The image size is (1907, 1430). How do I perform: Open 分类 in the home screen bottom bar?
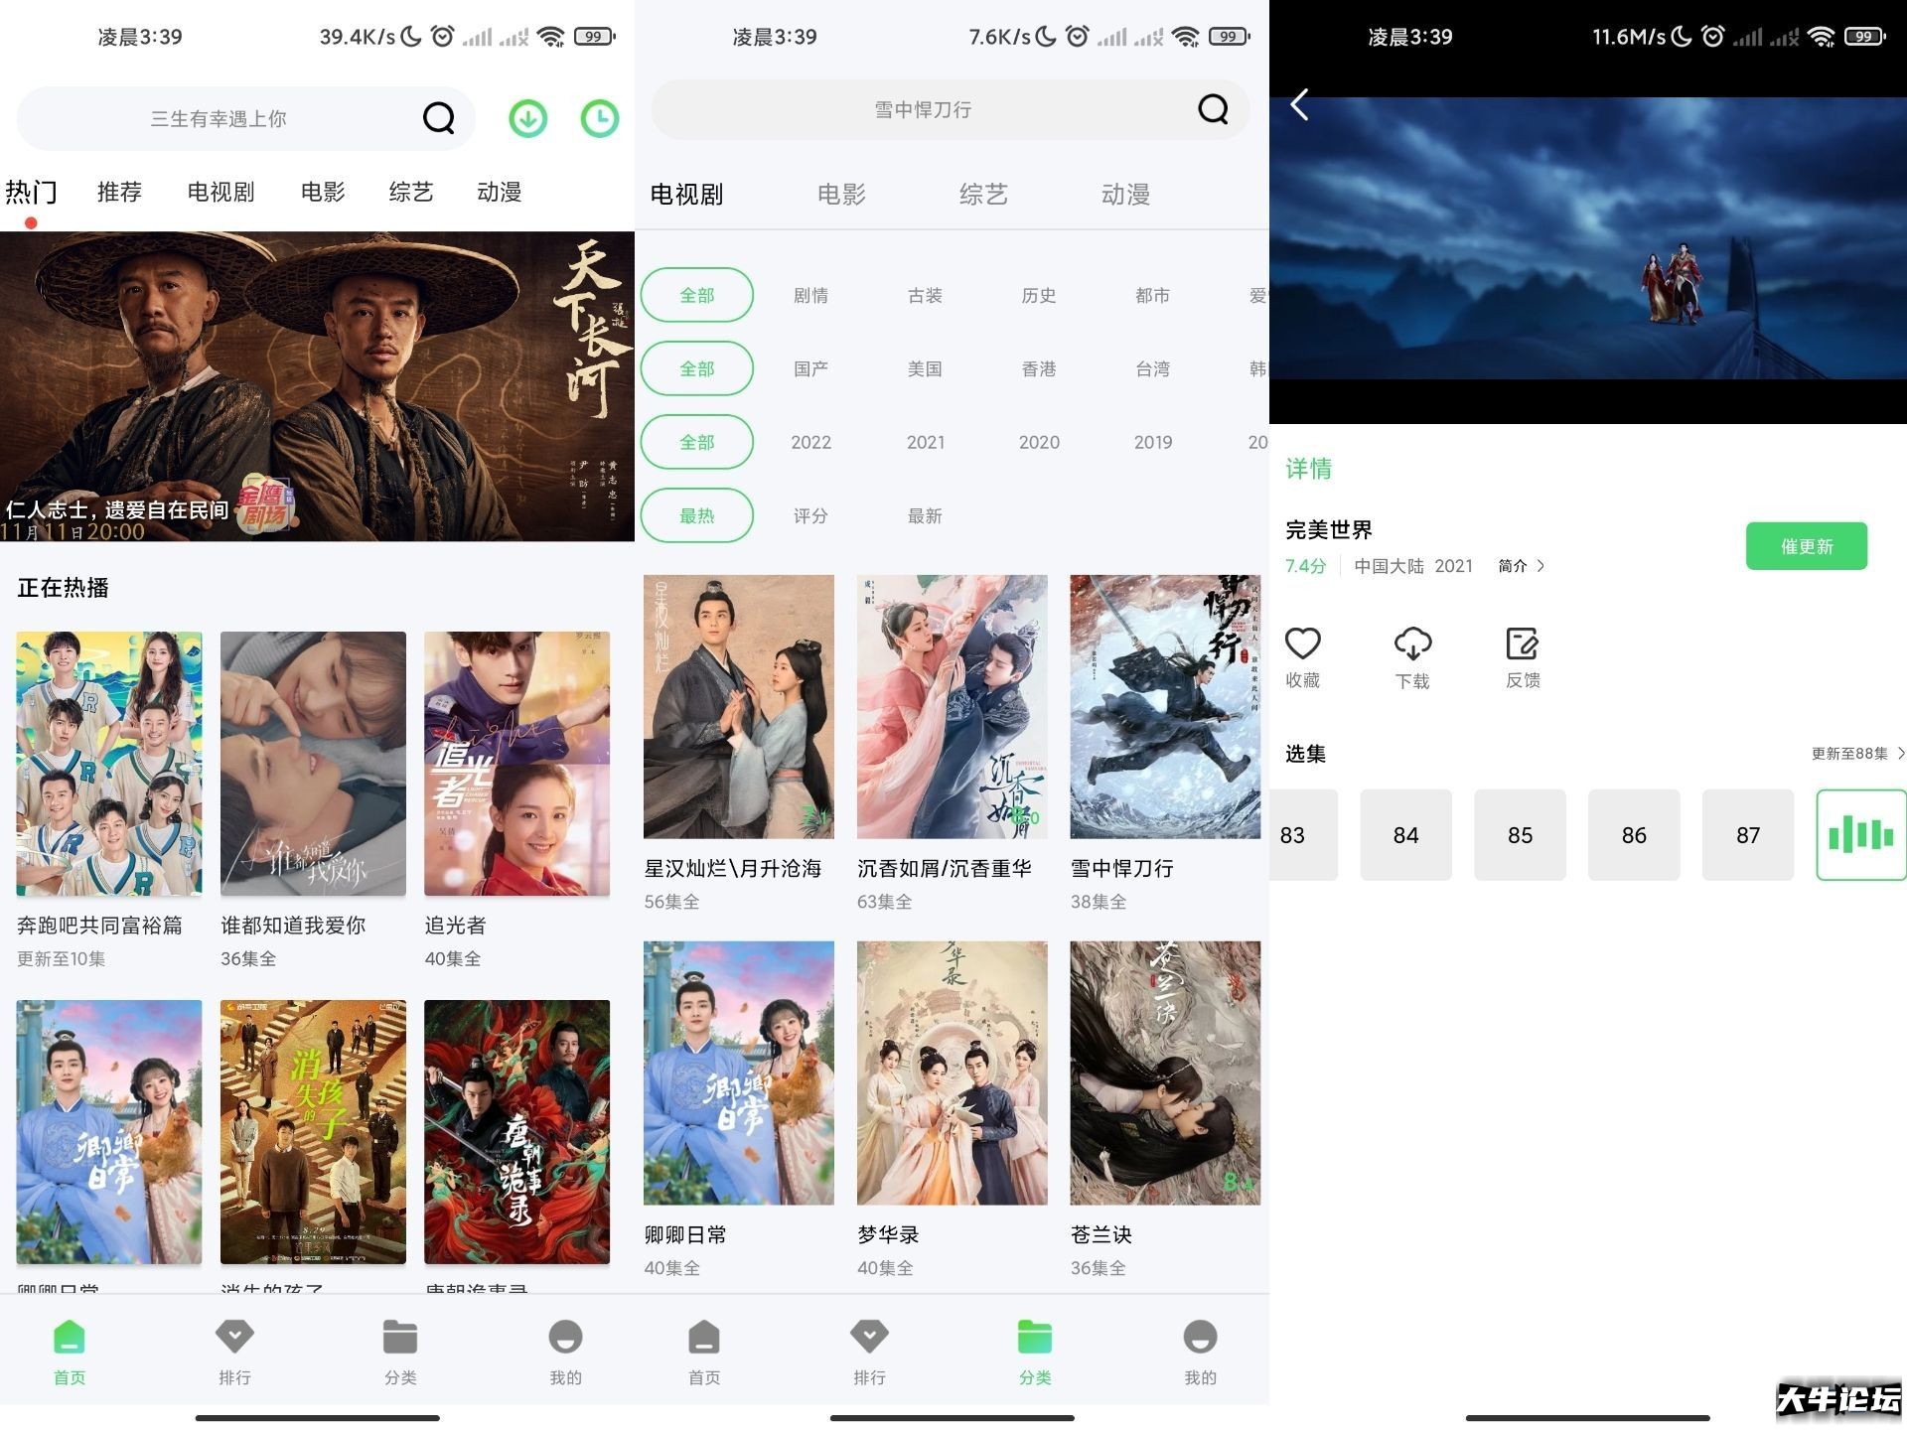point(400,1352)
